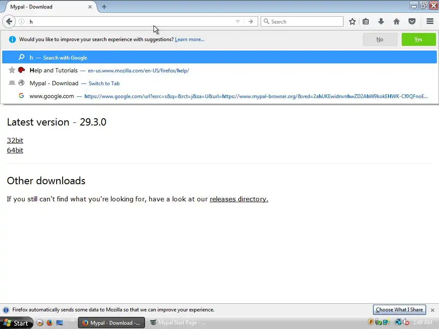Select the www.google.com history suggestion
The height and width of the screenshot is (329, 439).
click(219, 96)
